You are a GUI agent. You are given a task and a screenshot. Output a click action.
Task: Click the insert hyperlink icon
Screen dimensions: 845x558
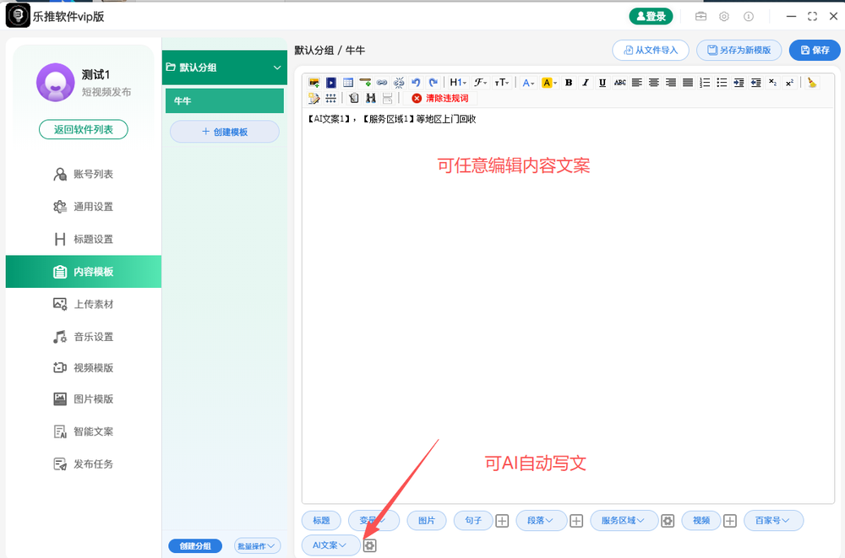pyautogui.click(x=383, y=82)
